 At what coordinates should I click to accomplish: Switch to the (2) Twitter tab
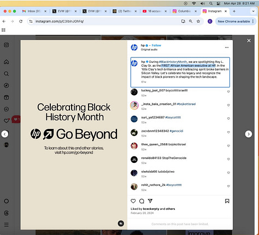click(125, 11)
